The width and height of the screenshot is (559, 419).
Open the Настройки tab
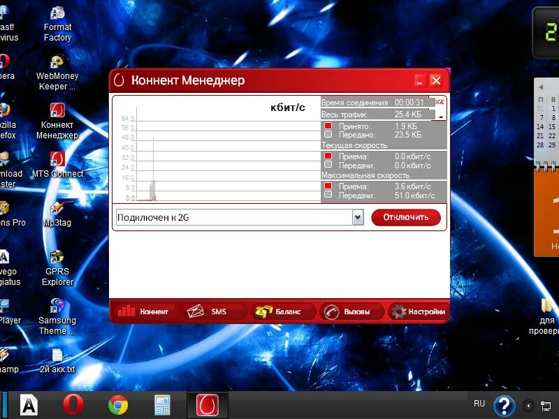click(x=419, y=311)
